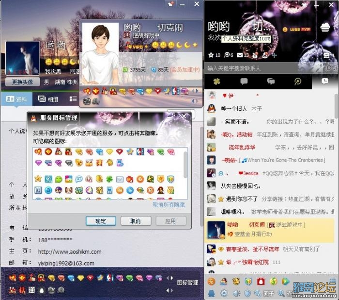339x300 pixels.
Task: Open the 相册 tab
Action: tap(48, 99)
